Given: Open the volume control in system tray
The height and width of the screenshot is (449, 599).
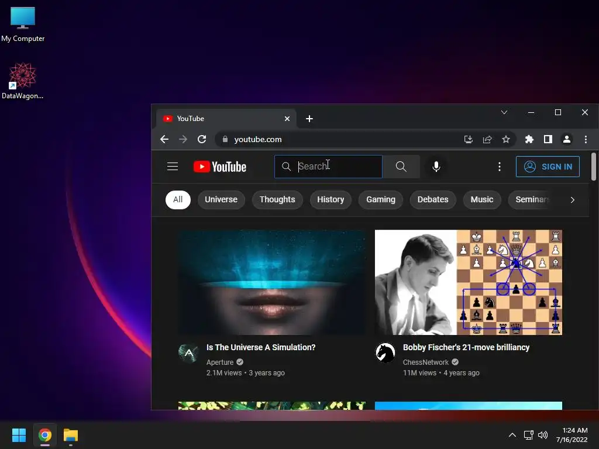Looking at the screenshot, I should [x=542, y=435].
